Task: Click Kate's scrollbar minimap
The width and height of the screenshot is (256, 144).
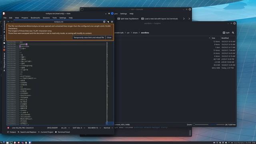Action: [x=110, y=83]
